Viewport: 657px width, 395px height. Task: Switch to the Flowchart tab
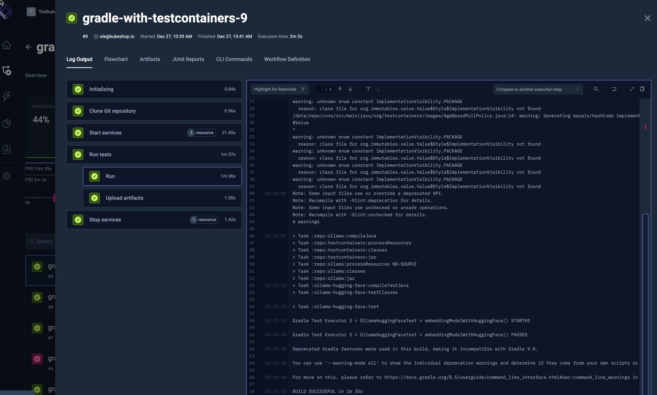click(x=116, y=59)
